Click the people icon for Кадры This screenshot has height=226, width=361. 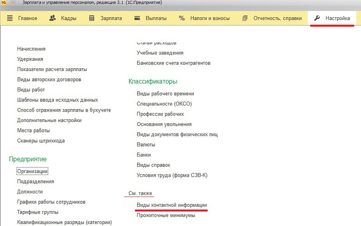pos(53,18)
